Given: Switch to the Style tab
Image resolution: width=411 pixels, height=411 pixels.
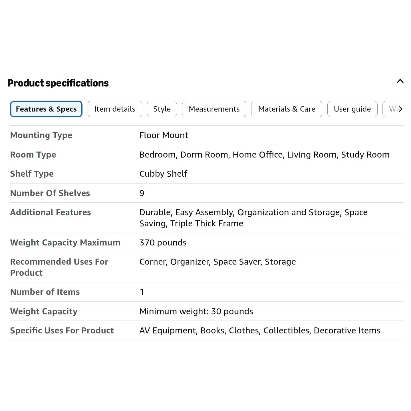Looking at the screenshot, I should [x=162, y=109].
